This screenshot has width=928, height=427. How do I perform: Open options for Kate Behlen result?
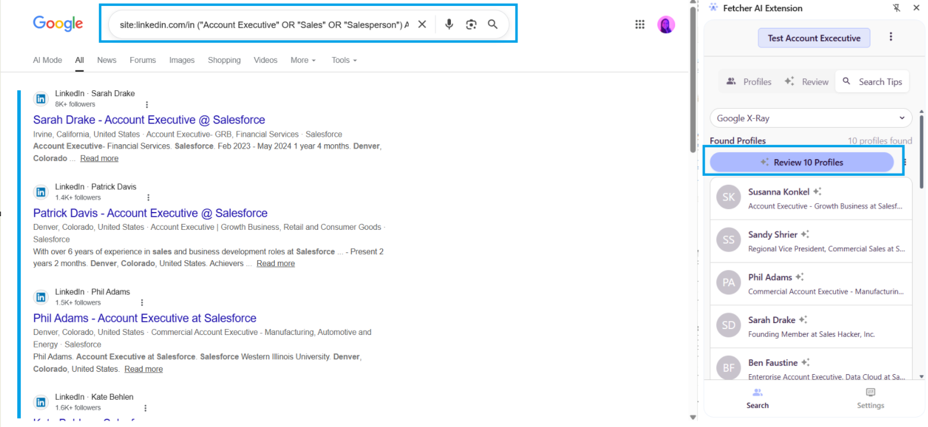tap(145, 408)
